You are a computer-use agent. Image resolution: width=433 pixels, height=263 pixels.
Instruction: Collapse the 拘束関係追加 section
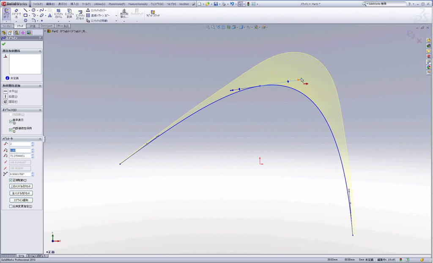40,86
